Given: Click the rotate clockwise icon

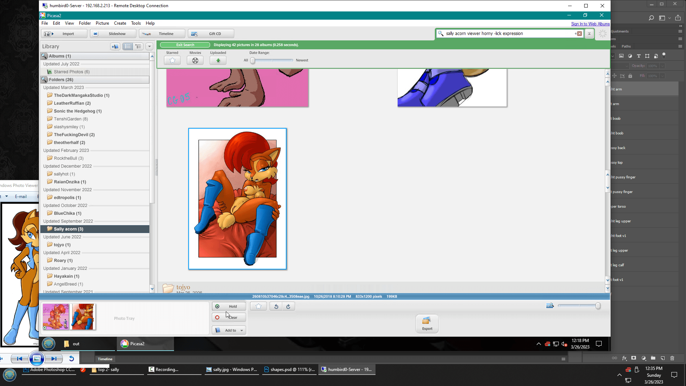Looking at the screenshot, I should [288, 306].
